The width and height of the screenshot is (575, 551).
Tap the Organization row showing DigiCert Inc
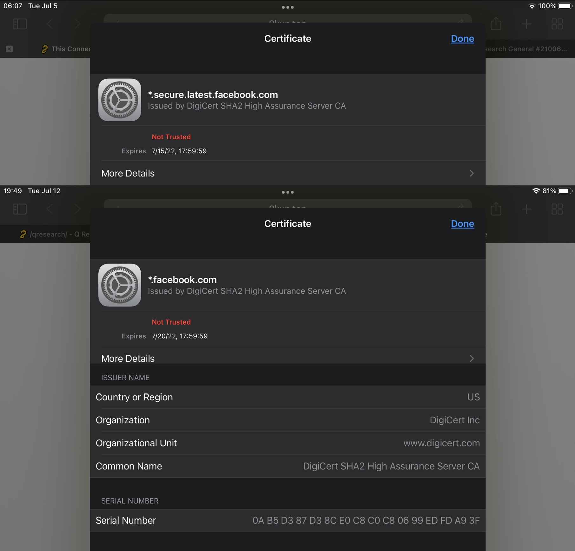[287, 420]
